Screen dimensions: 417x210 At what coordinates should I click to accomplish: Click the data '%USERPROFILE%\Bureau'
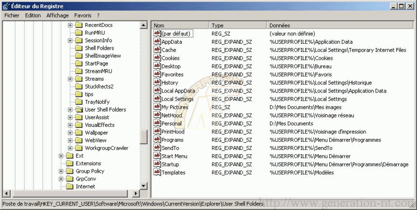coord(301,66)
